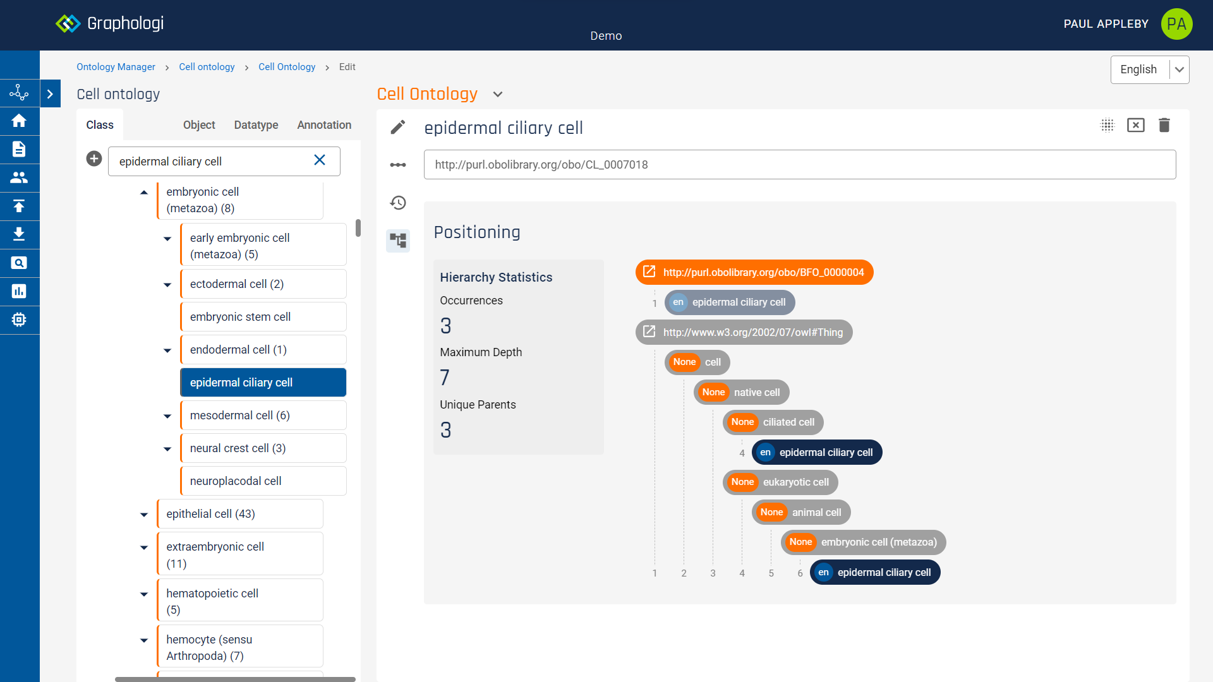Open the BFO_0000004 external link
The image size is (1213, 682).
pos(649,272)
